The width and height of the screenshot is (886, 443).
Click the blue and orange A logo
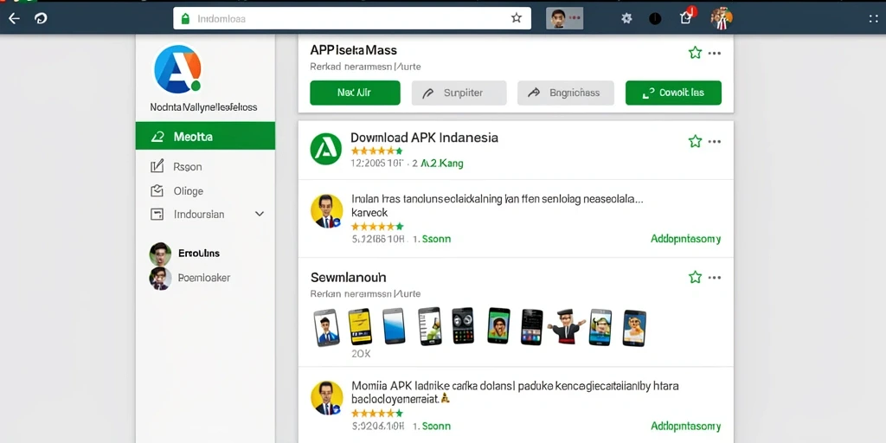pyautogui.click(x=177, y=69)
